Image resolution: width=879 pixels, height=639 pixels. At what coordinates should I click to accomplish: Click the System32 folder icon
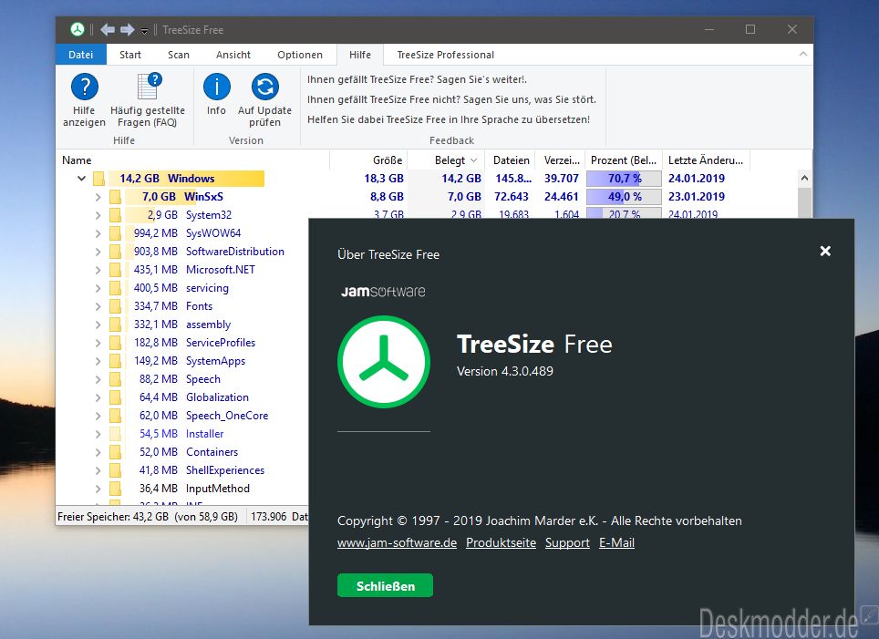[x=116, y=215]
